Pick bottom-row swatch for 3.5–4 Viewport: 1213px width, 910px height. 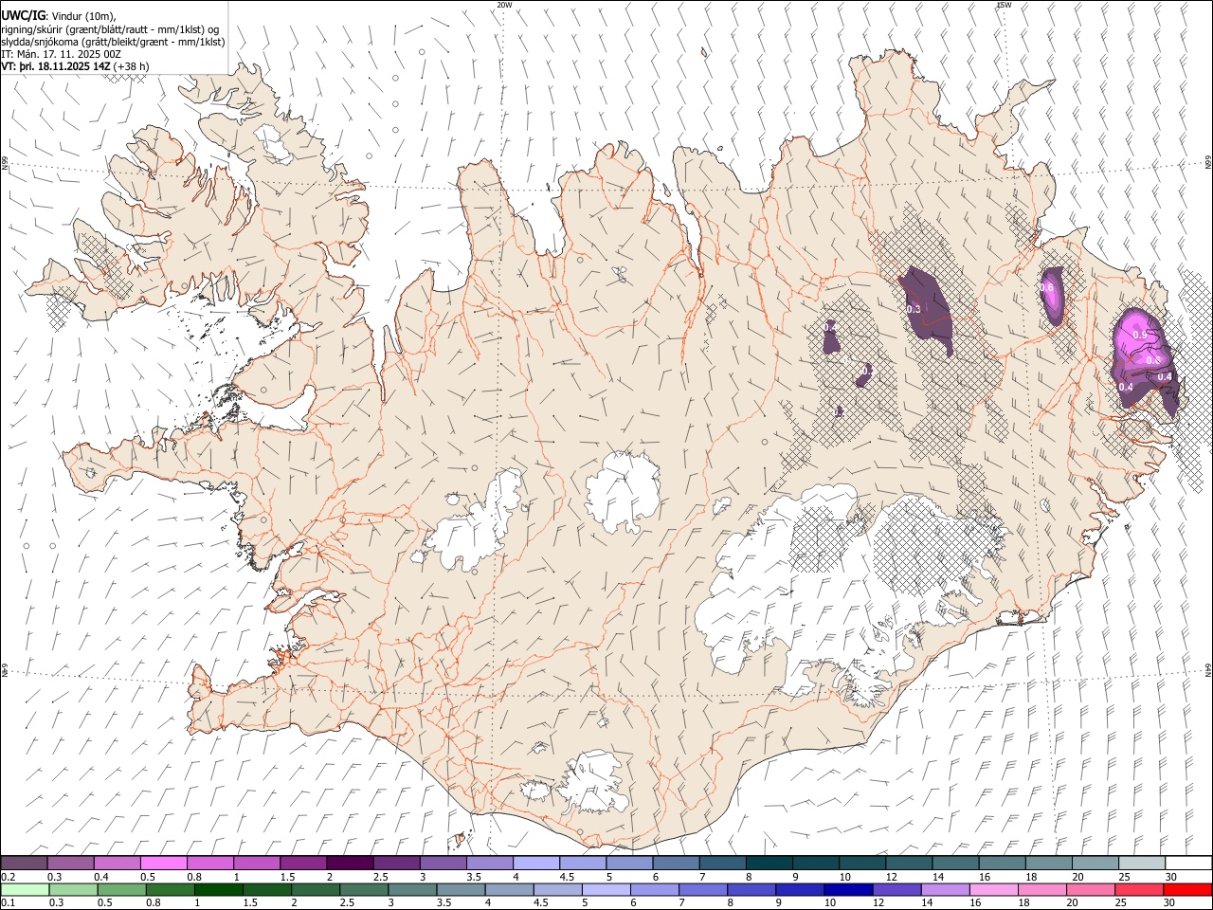click(461, 889)
